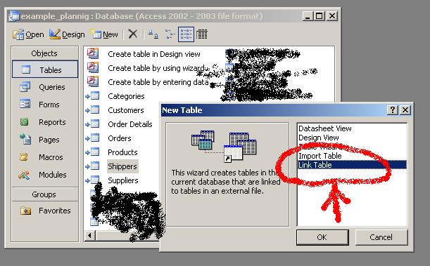430x266 pixels.
Task: Select the Orders linked table
Action: 120,138
